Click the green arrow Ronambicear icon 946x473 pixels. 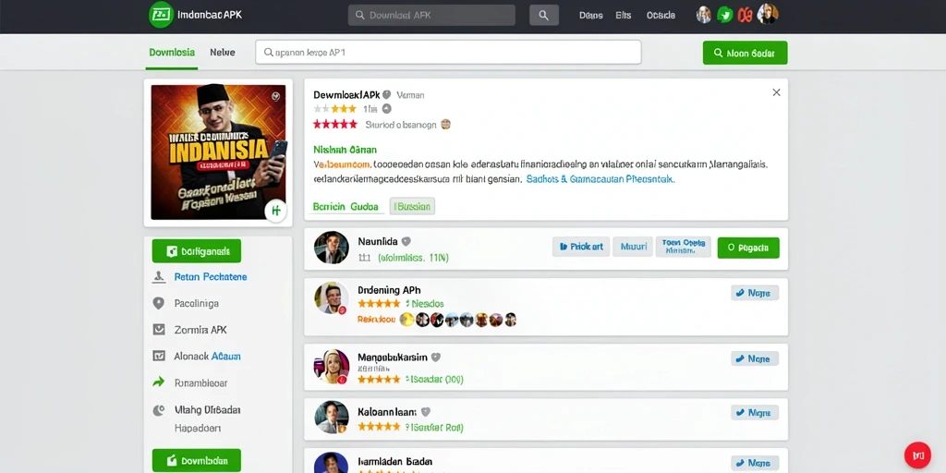click(x=159, y=382)
